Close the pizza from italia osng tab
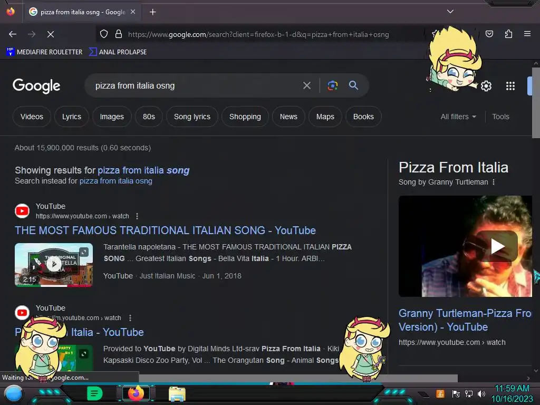Image resolution: width=540 pixels, height=405 pixels. pos(133,12)
